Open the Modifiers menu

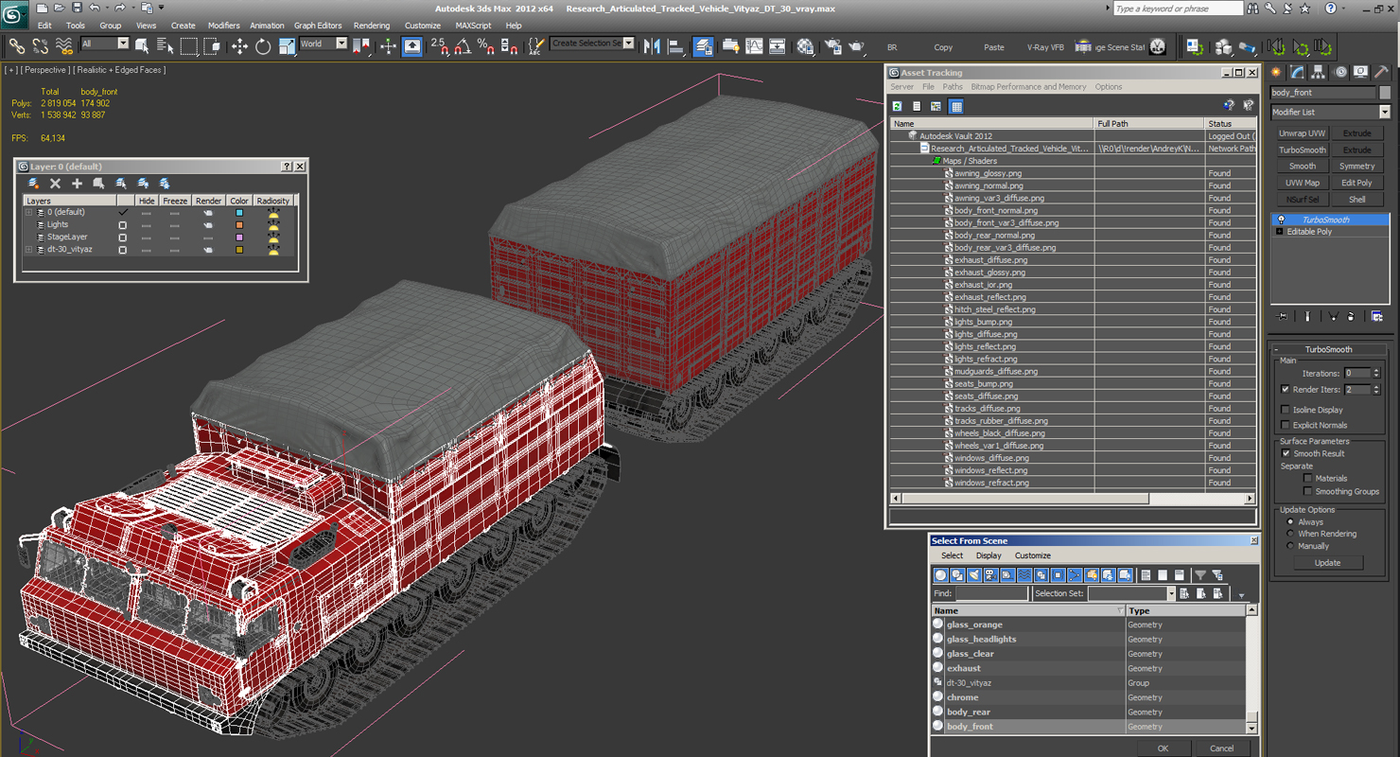point(223,26)
